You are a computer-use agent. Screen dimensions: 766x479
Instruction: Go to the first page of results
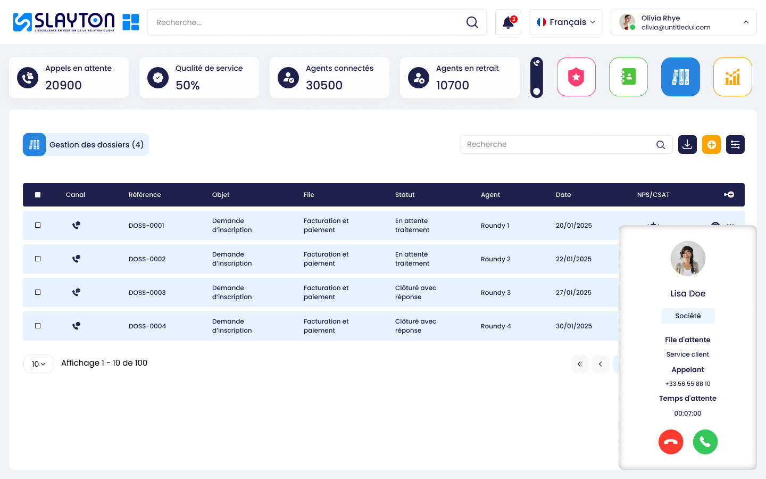(580, 364)
